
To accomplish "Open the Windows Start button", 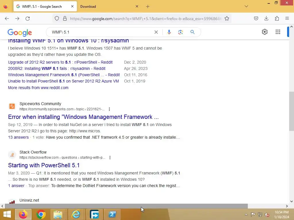I will 7,214.
